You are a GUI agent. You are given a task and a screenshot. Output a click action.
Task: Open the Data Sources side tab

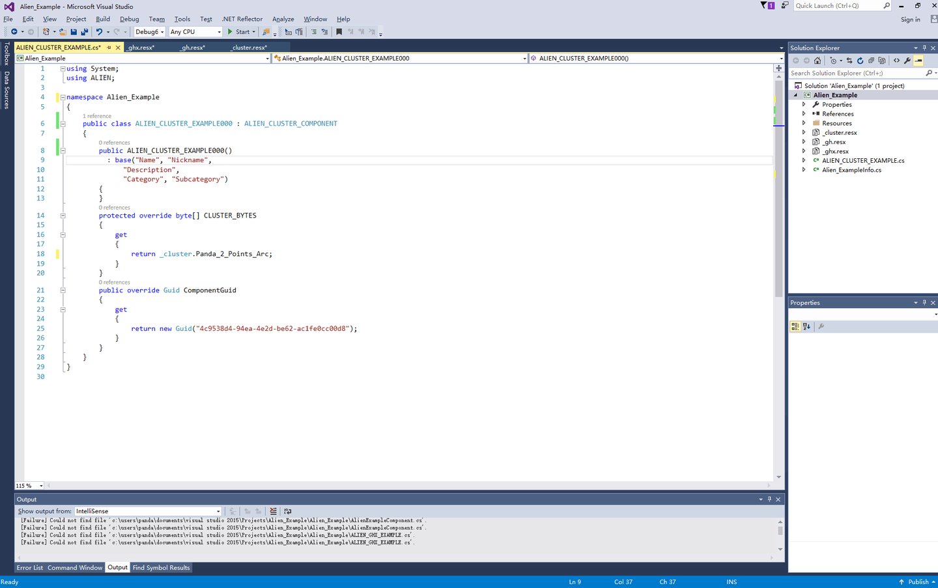tap(7, 90)
